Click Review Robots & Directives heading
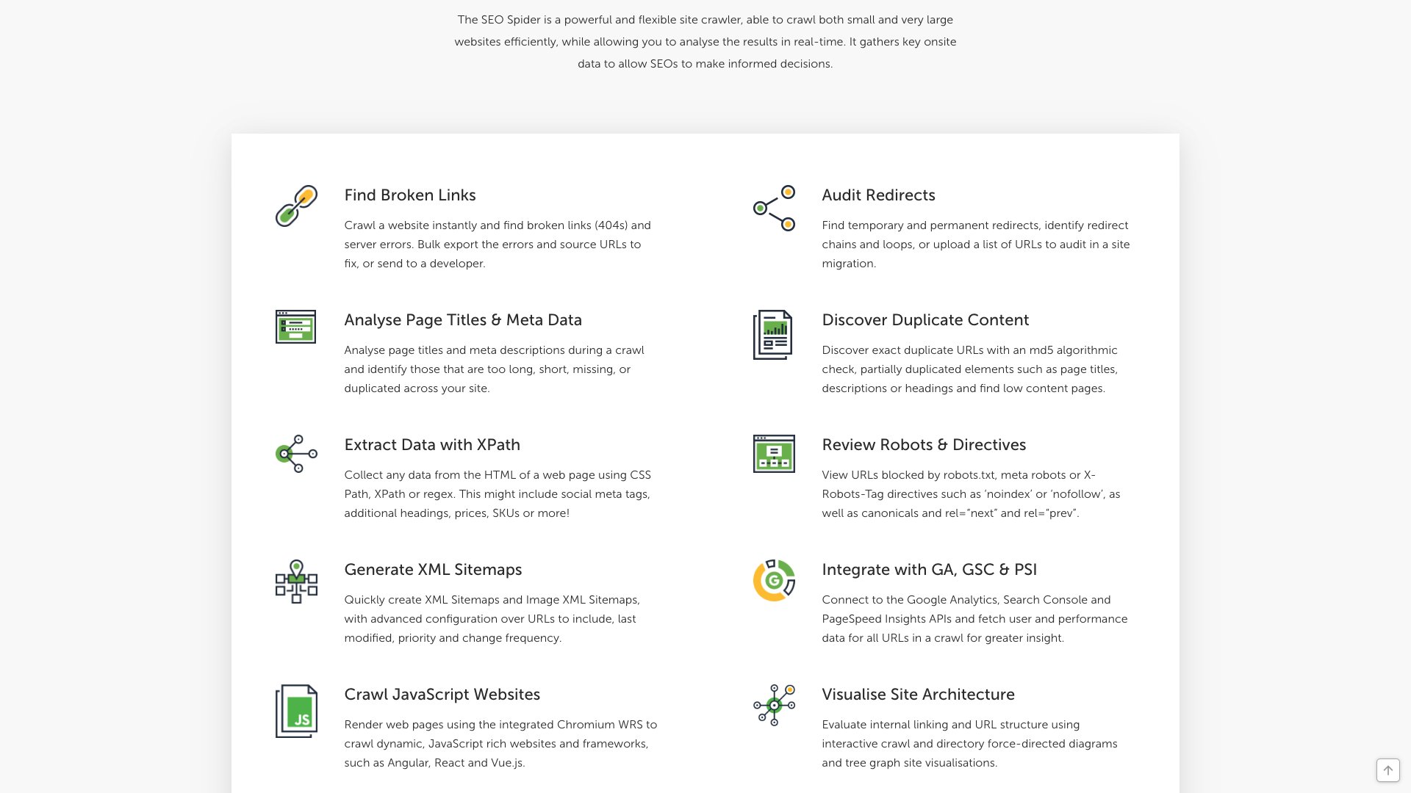 [x=923, y=445]
